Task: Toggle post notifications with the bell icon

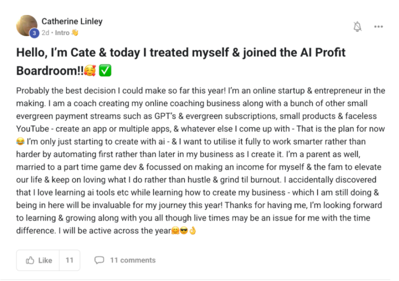Action: pyautogui.click(x=357, y=26)
